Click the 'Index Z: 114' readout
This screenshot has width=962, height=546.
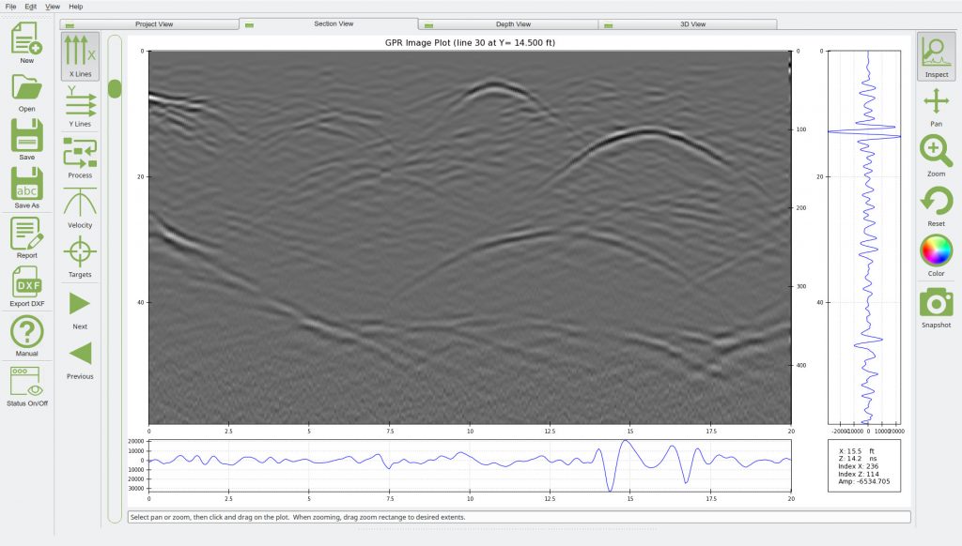859,475
